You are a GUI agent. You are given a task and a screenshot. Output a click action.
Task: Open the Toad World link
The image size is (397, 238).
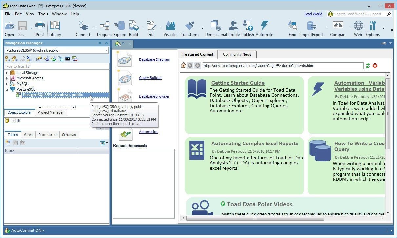313,14
